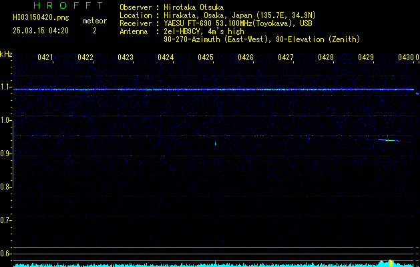
Task: Click the 0.8 frequency axis label
Action: coord(5,187)
